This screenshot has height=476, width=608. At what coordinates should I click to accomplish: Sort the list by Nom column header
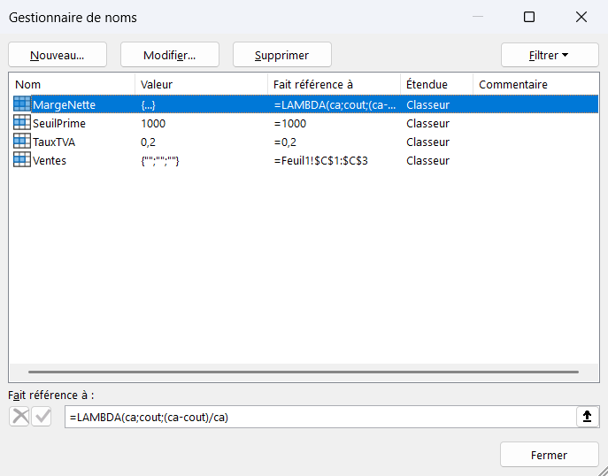[x=72, y=84]
